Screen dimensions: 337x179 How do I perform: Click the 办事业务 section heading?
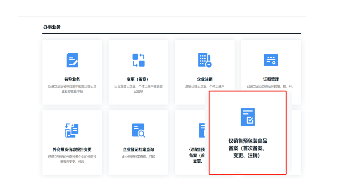pyautogui.click(x=52, y=27)
